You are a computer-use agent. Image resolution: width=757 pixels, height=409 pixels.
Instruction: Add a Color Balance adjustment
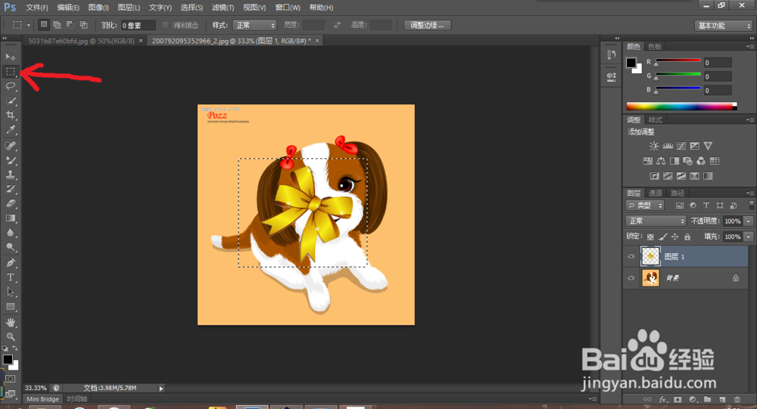pos(661,161)
